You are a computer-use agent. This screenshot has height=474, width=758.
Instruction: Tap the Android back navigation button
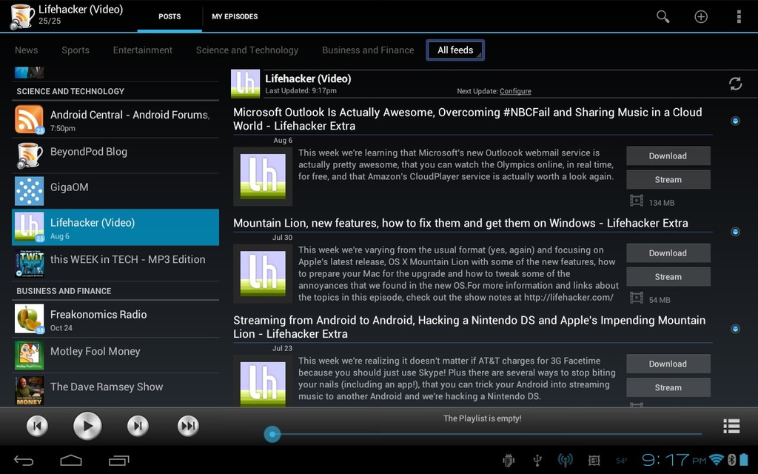(23, 461)
